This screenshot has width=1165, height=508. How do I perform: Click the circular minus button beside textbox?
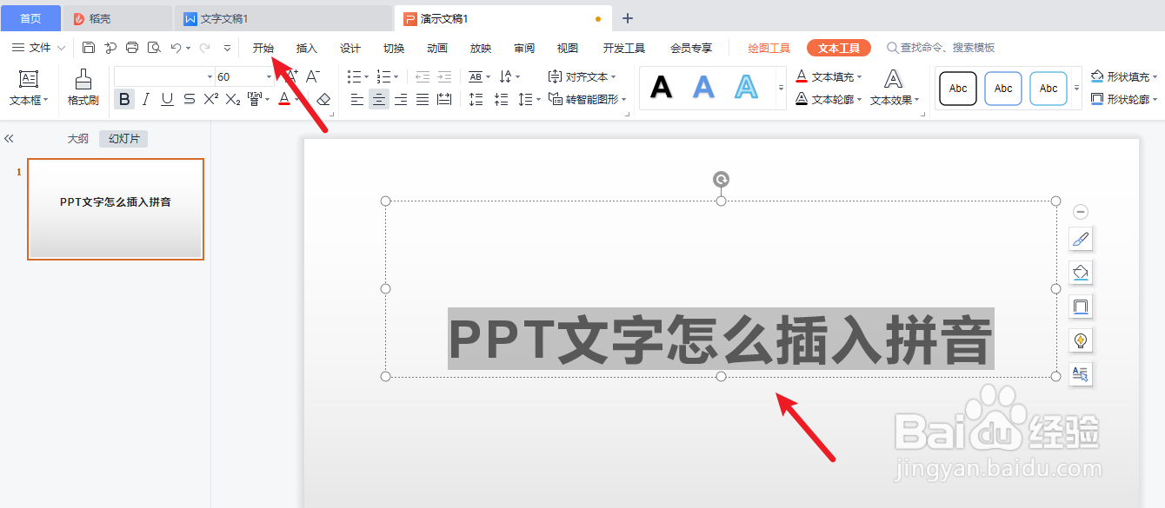[x=1081, y=211]
